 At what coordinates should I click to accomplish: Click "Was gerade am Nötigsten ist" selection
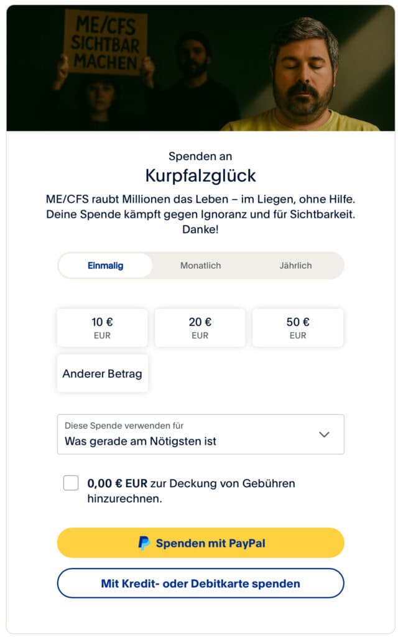(x=141, y=442)
